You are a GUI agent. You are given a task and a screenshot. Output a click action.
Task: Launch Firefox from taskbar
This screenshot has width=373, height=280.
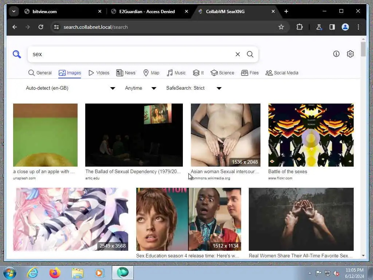click(55, 273)
